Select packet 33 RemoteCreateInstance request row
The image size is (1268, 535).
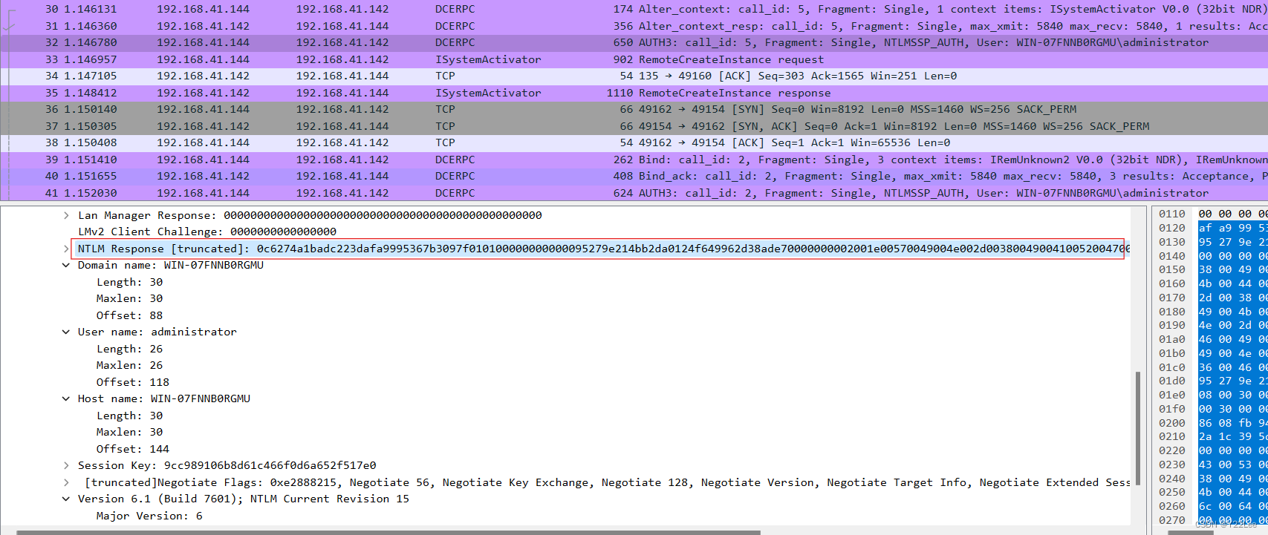tap(634, 59)
